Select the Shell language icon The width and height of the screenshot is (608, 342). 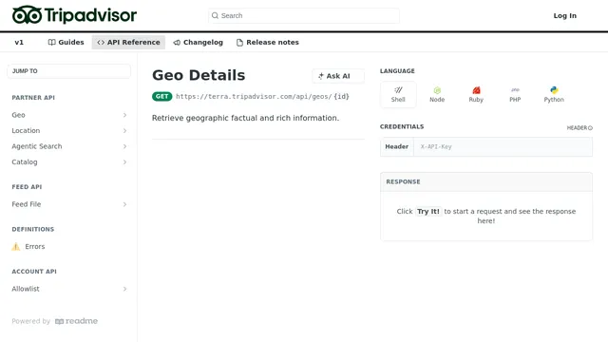click(x=398, y=90)
